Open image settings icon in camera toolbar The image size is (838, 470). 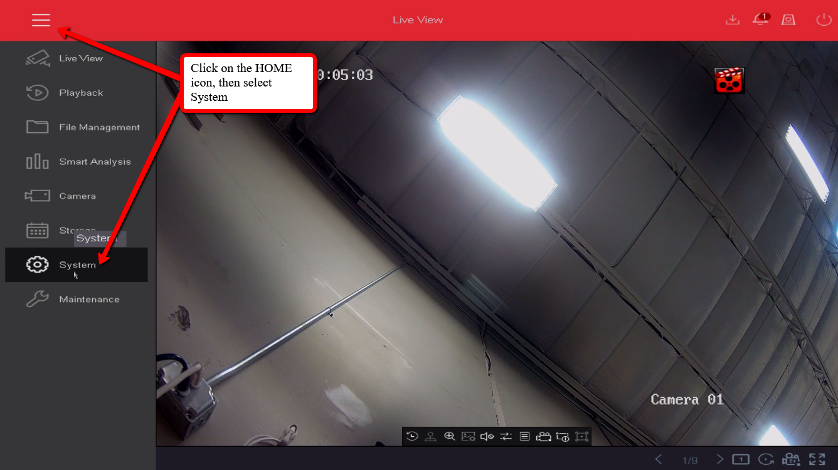click(x=468, y=437)
